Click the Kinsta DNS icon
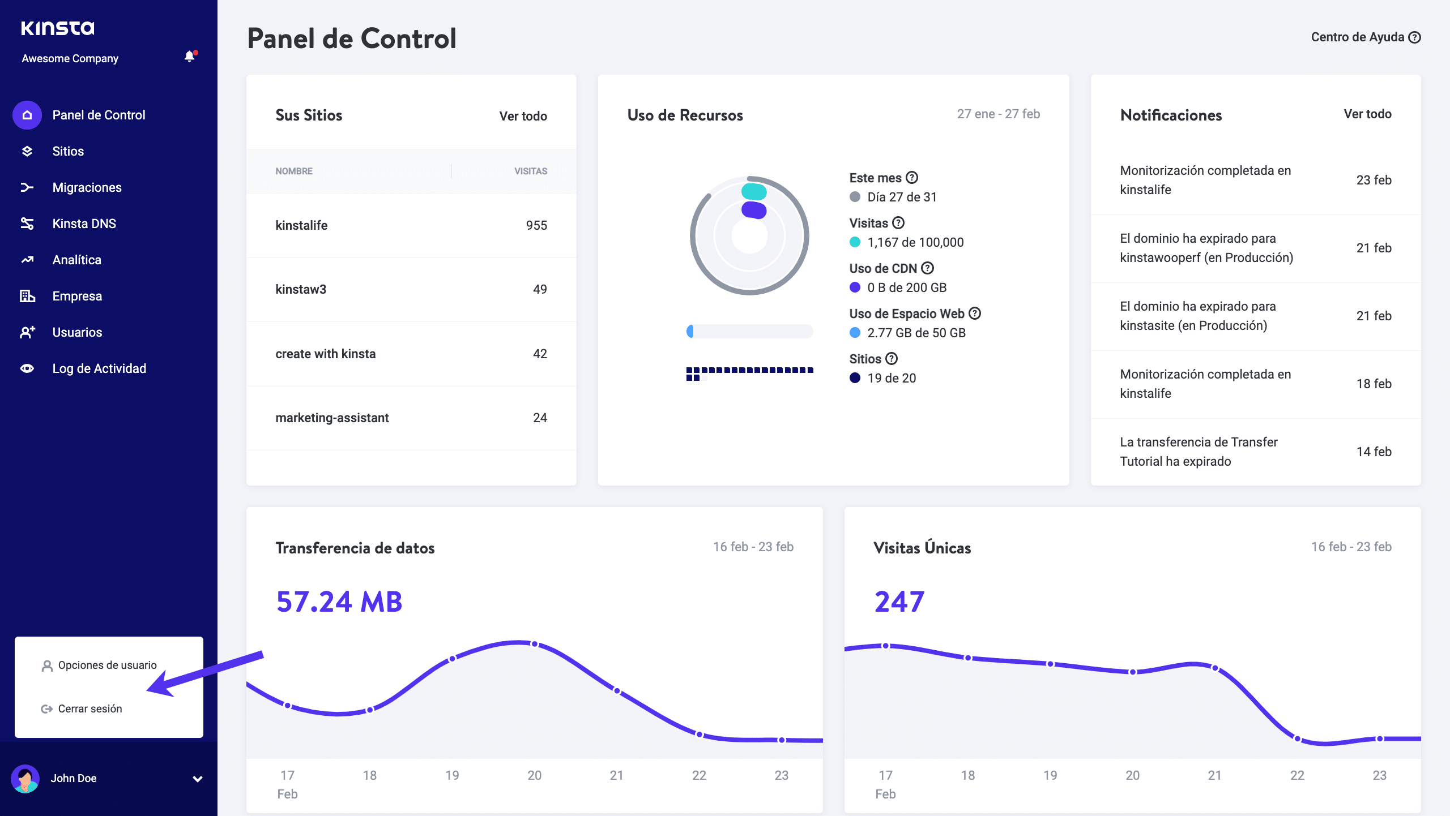Image resolution: width=1450 pixels, height=816 pixels. coord(27,224)
